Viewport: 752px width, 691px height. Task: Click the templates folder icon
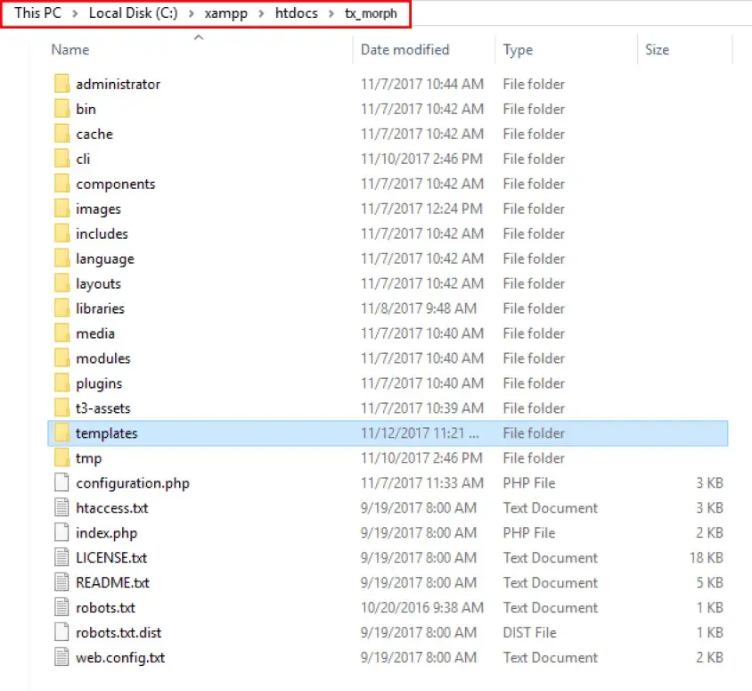61,432
